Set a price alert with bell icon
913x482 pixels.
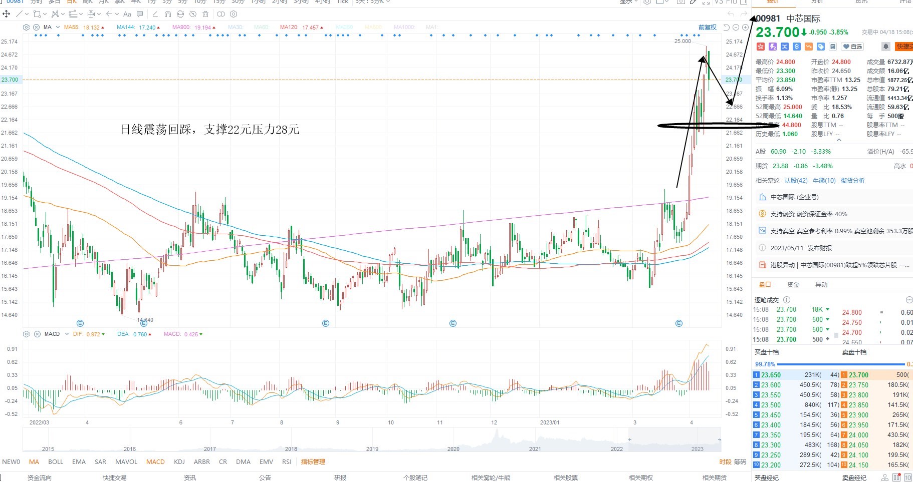click(886, 47)
